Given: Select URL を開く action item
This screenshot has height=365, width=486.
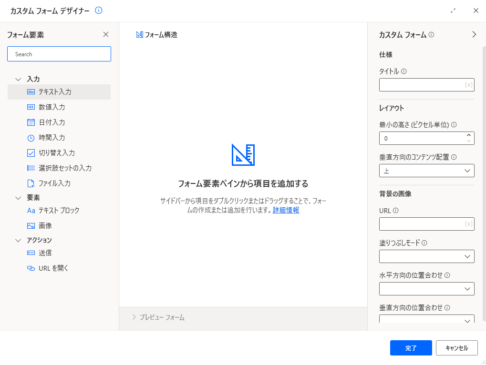Looking at the screenshot, I should (x=59, y=268).
